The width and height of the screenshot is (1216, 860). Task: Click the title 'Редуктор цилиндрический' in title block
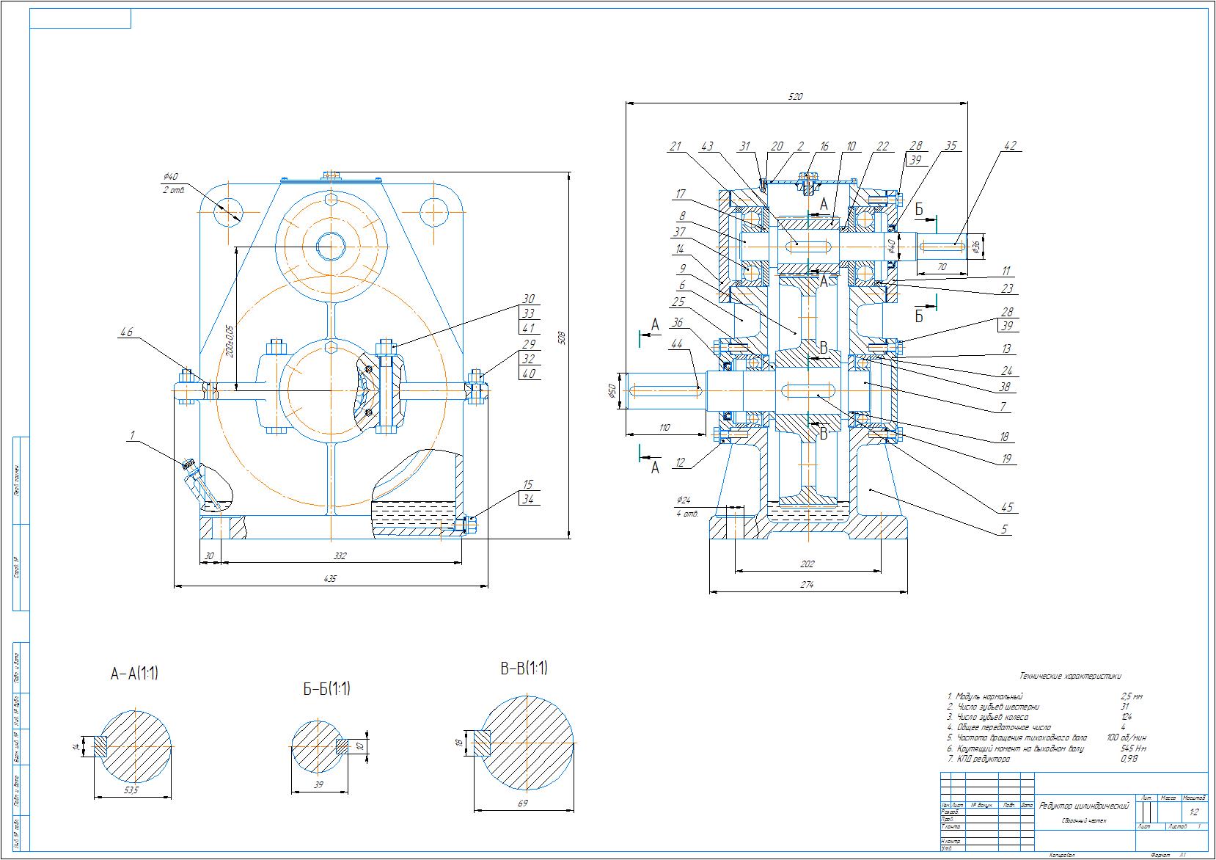[1084, 806]
